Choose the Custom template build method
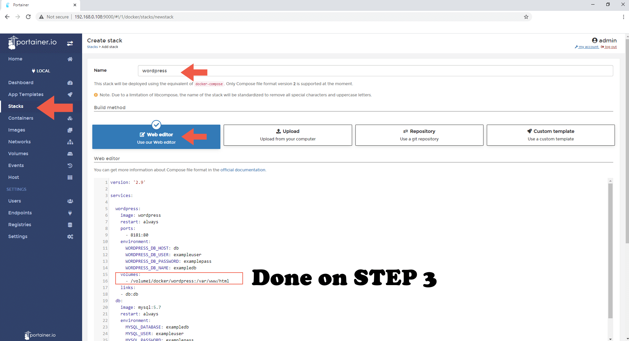629x341 pixels. 551,135
